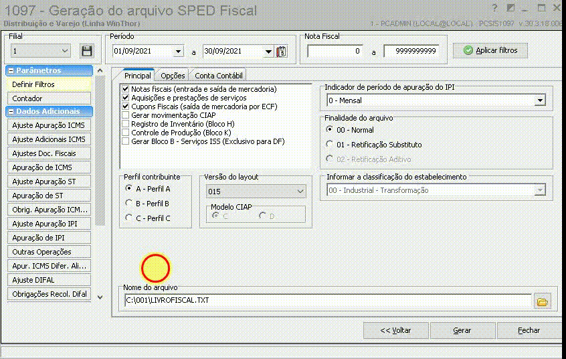Open Ajuste Adicionais ICMS
The height and width of the screenshot is (359, 566).
pyautogui.click(x=49, y=139)
